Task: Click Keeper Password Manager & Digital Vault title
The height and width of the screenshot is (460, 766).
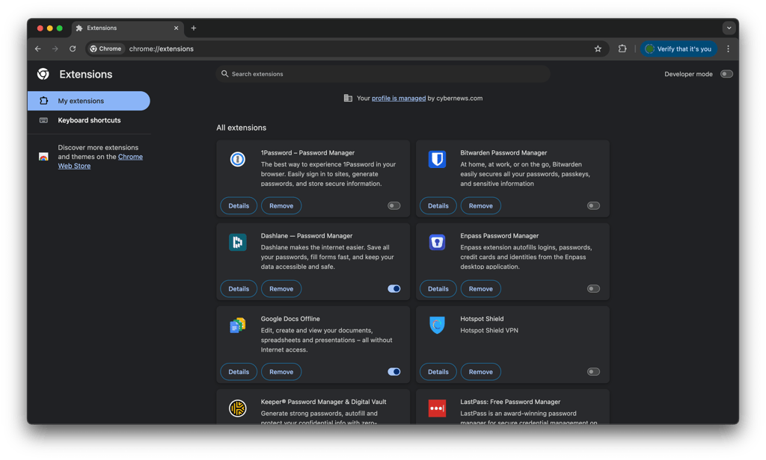Action: point(323,402)
